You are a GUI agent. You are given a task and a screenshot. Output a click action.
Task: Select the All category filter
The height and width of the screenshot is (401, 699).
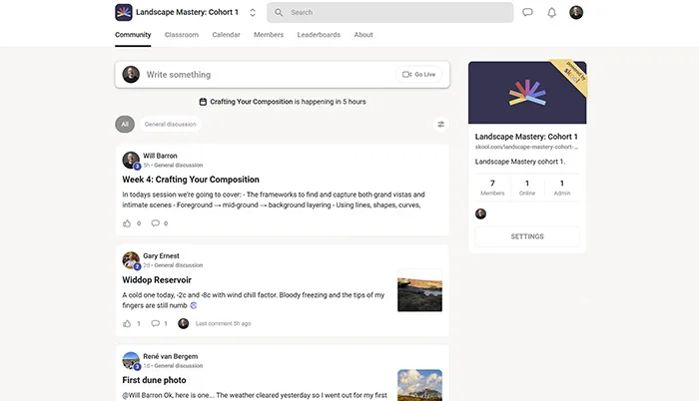125,125
